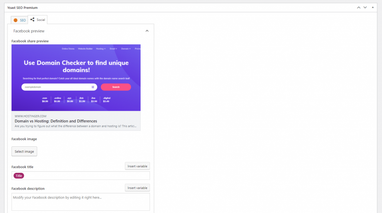This screenshot has width=382, height=213.
Task: Toggle the Yoast SEO Premium panel triangle
Action: click(x=373, y=7)
